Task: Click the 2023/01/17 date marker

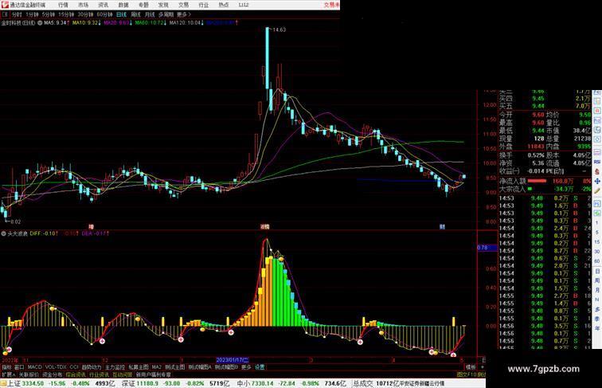Action: pos(233,360)
